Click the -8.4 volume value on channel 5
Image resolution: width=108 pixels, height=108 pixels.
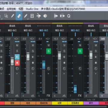[40, 39]
